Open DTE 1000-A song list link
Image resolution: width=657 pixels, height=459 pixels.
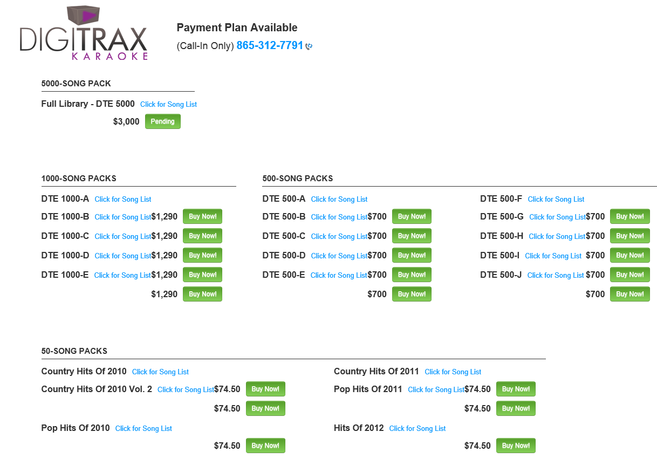pyautogui.click(x=123, y=200)
